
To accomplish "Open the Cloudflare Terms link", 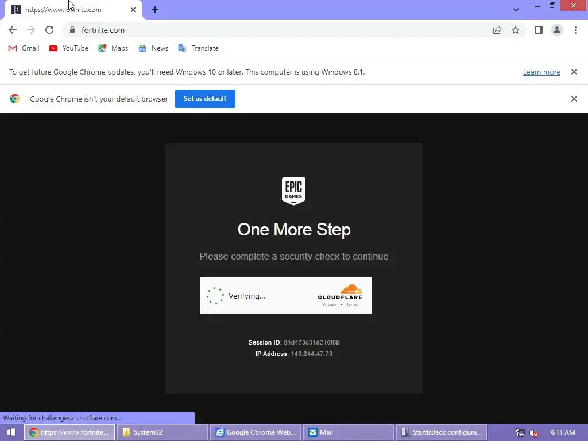I will [352, 304].
